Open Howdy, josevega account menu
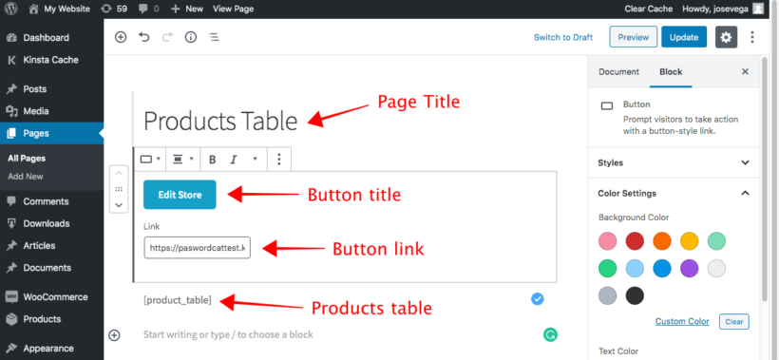779x360 pixels. (x=722, y=9)
